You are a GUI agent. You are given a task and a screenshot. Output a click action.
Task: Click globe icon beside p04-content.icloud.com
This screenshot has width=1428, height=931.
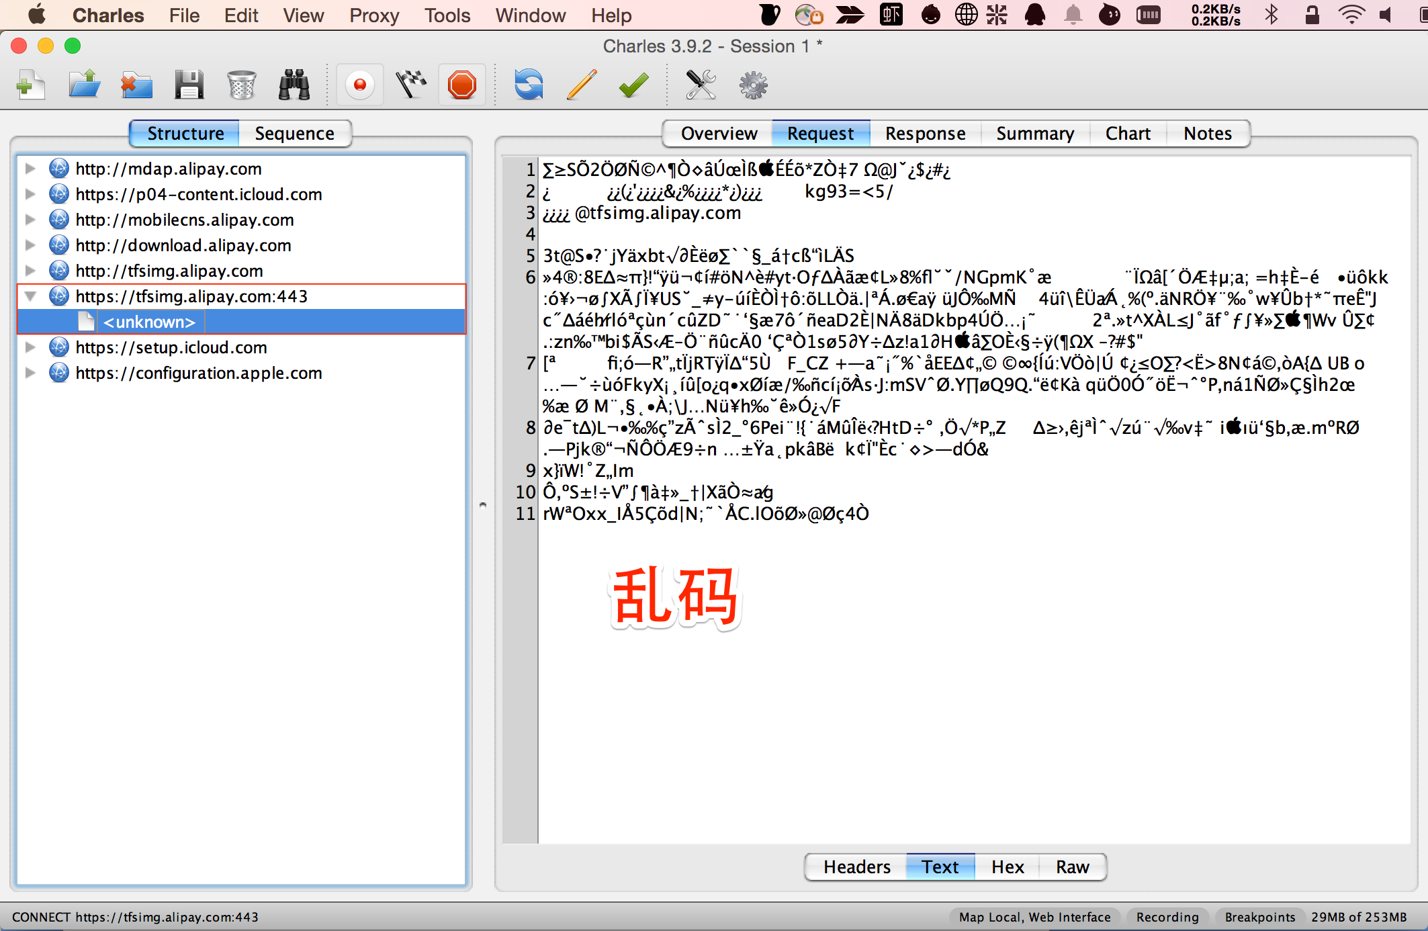(x=59, y=193)
